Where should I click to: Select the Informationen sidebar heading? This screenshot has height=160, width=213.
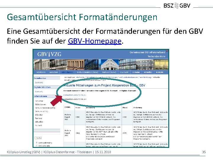(x=47, y=96)
